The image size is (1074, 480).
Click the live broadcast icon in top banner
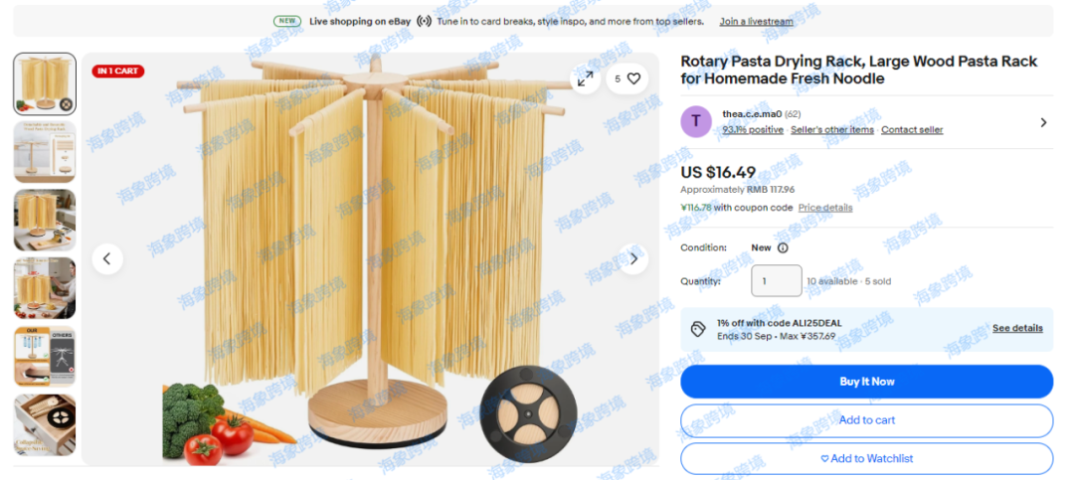pyautogui.click(x=424, y=21)
